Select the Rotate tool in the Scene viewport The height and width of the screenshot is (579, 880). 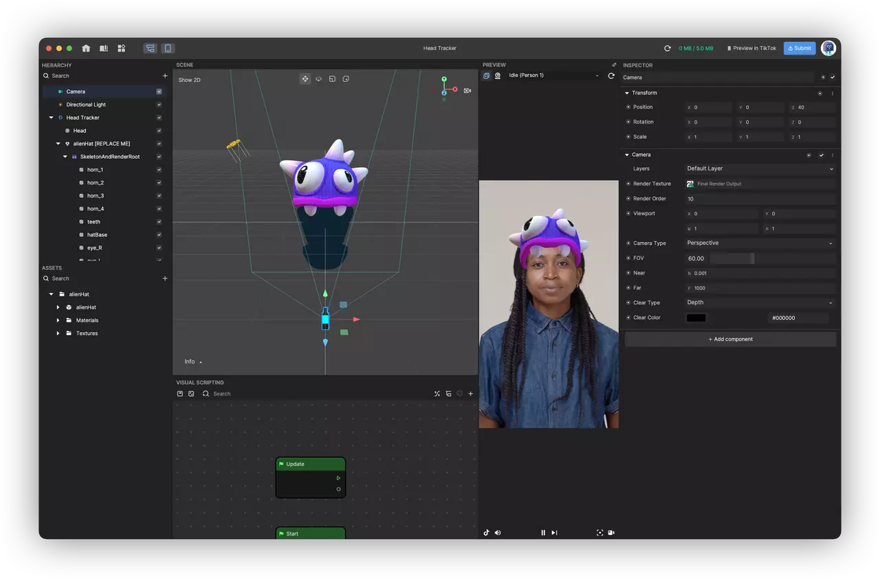click(x=318, y=78)
